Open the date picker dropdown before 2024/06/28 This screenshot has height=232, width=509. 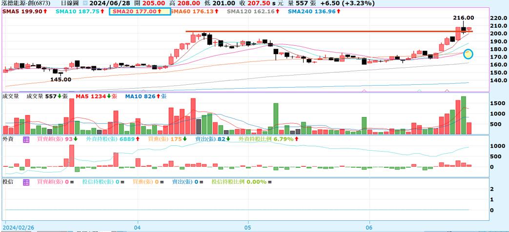[85, 3]
